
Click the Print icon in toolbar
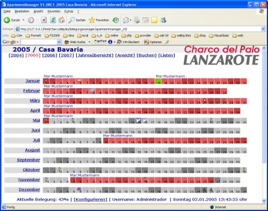pyautogui.click(x=137, y=20)
